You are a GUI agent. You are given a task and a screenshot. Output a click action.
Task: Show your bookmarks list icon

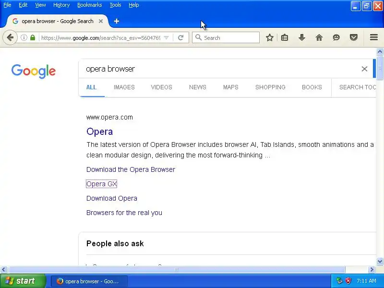[285, 37]
